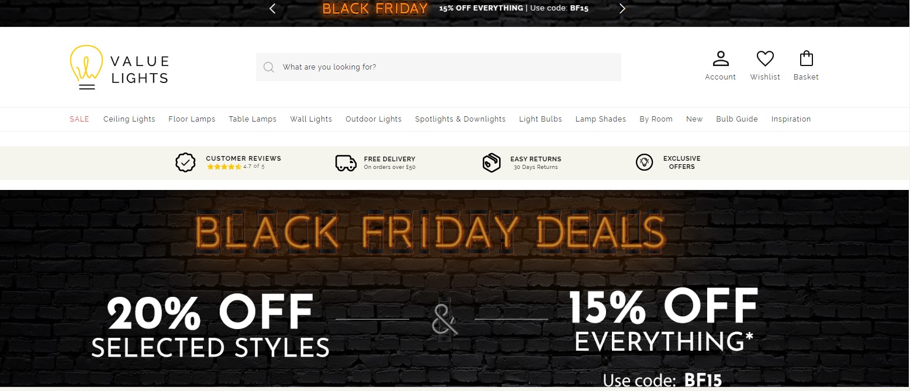Open the Account user icon
This screenshot has height=391, width=910.
(x=720, y=59)
